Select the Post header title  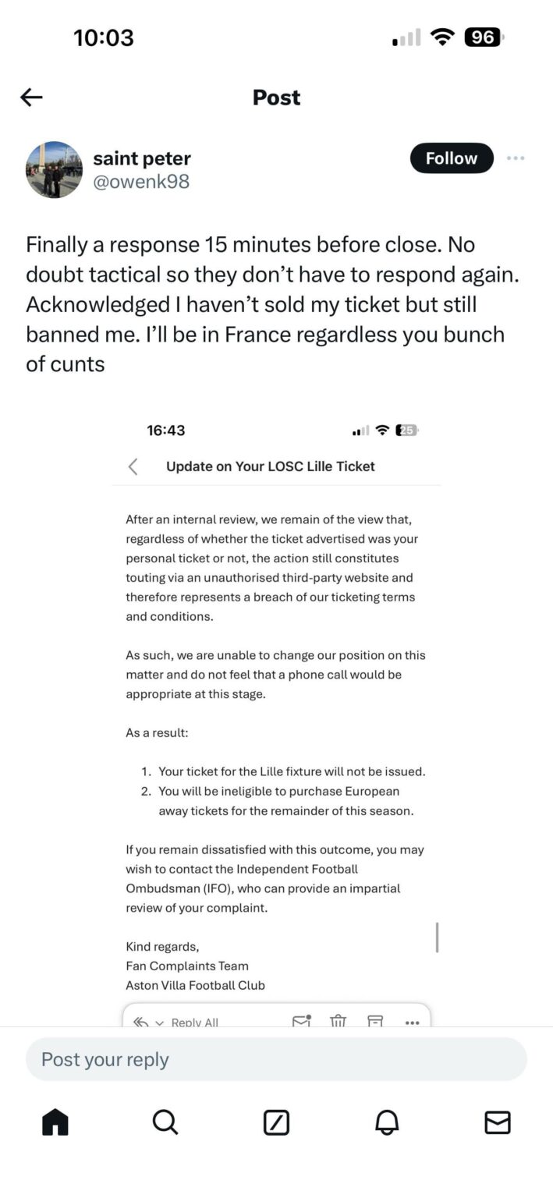[x=275, y=97]
